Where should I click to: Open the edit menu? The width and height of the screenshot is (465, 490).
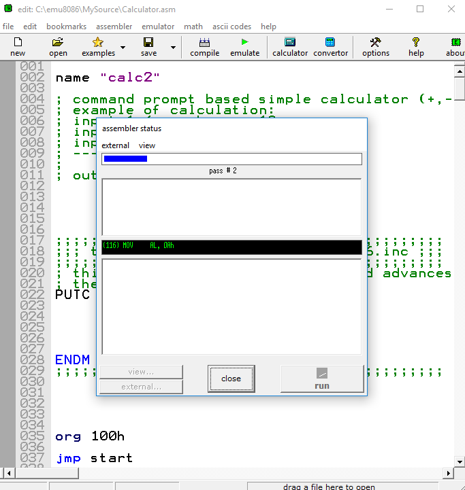coord(30,27)
